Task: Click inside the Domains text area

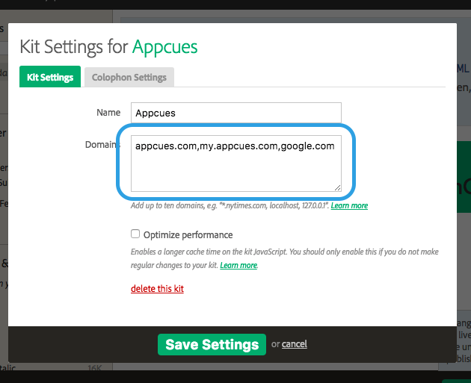Action: coord(235,164)
